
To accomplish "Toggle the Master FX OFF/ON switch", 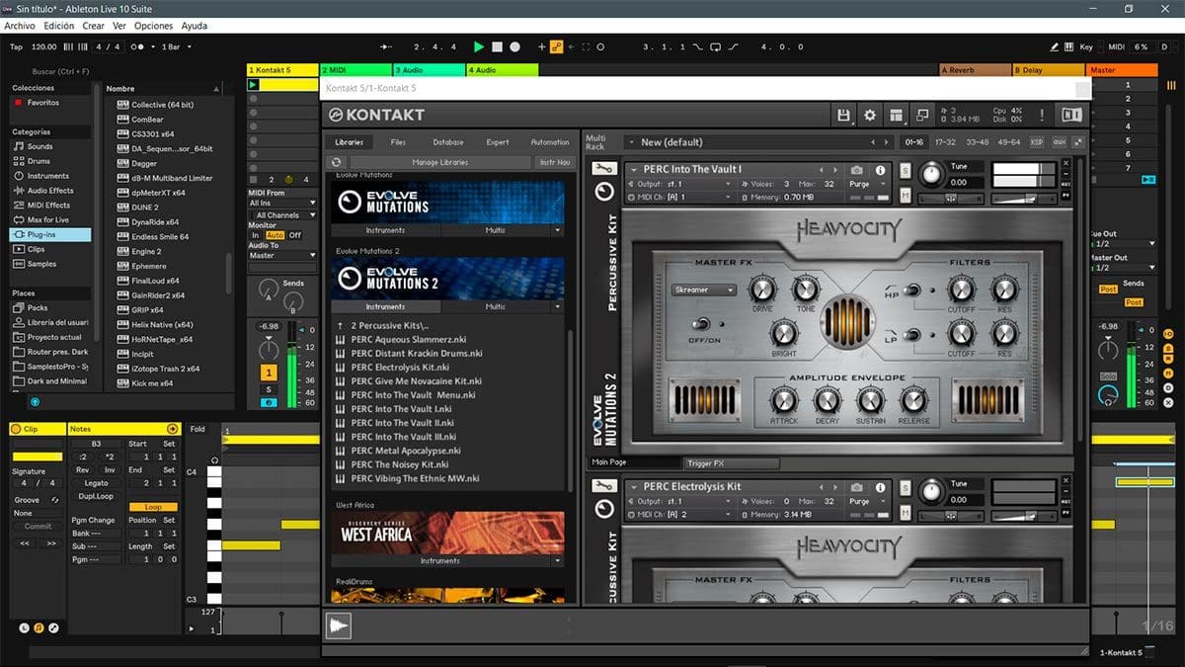I will point(701,323).
